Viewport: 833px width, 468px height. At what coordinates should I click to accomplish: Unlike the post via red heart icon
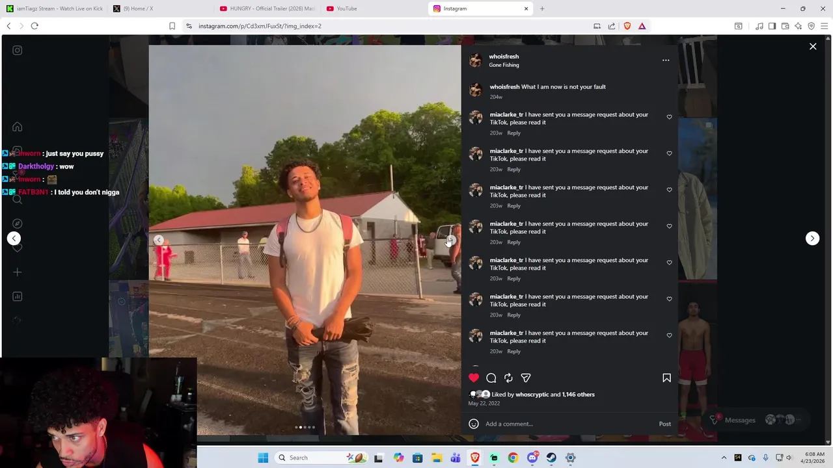[x=474, y=378]
